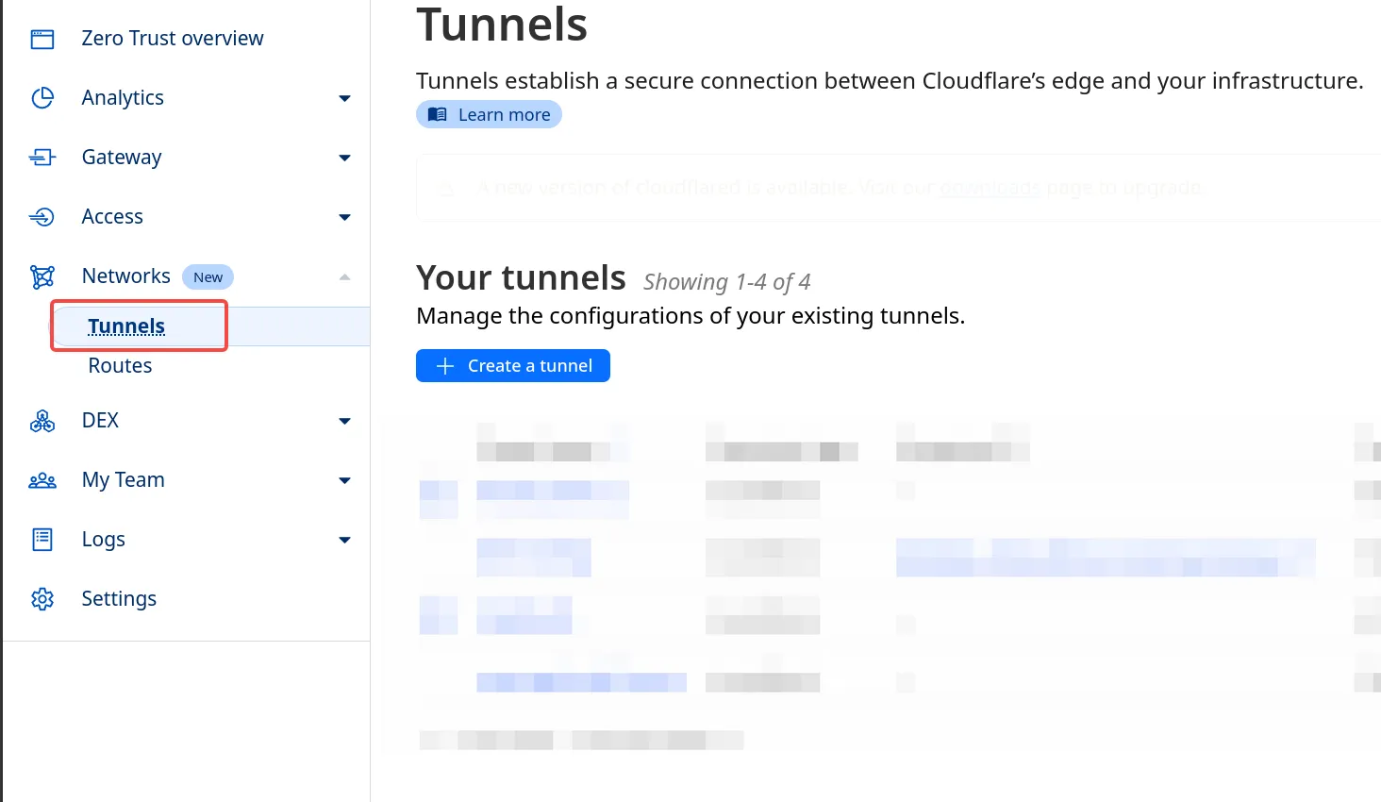Click the Zero Trust overview window icon

(42, 39)
